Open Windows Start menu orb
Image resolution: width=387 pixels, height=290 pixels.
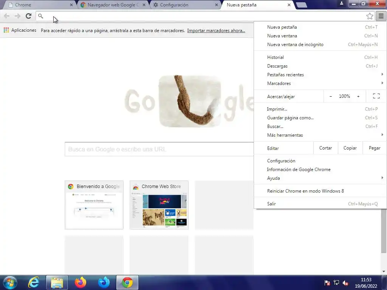(10, 282)
